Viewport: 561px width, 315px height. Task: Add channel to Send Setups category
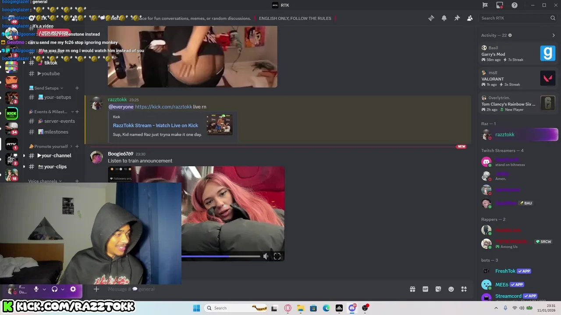pyautogui.click(x=77, y=88)
